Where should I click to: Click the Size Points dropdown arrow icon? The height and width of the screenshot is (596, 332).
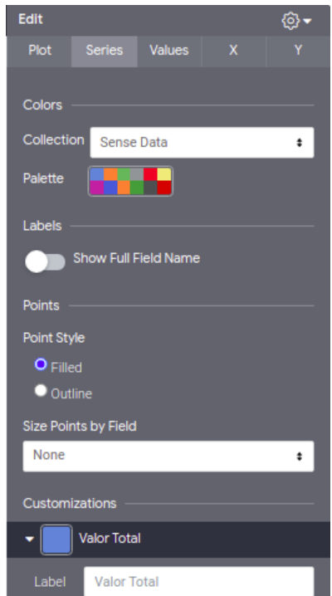click(x=300, y=456)
